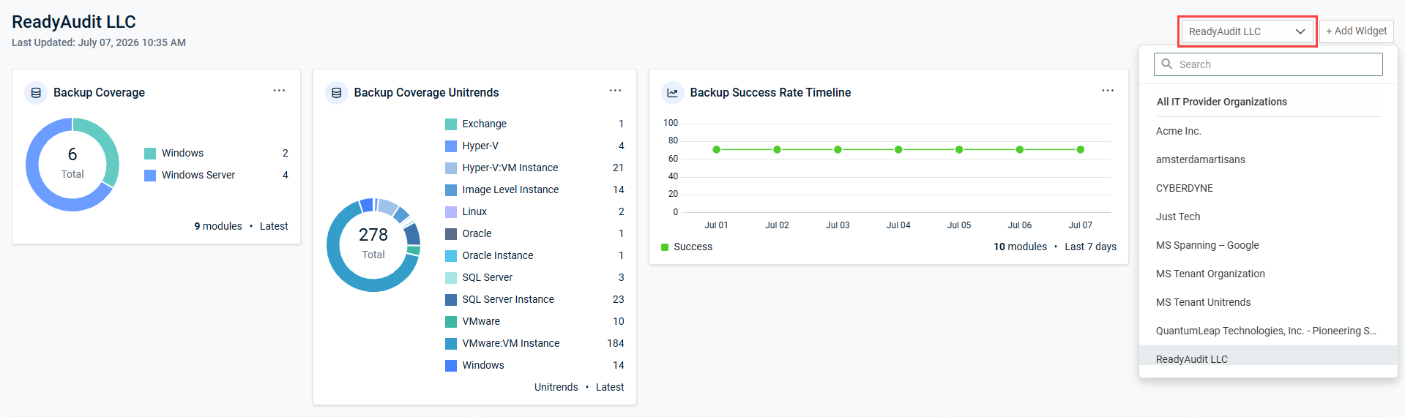1405x417 pixels.
Task: Click the Success Rate Timeline chart icon
Action: coord(672,93)
